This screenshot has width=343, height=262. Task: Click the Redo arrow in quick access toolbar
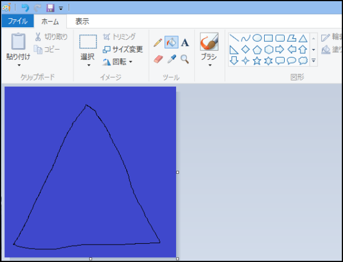point(38,8)
